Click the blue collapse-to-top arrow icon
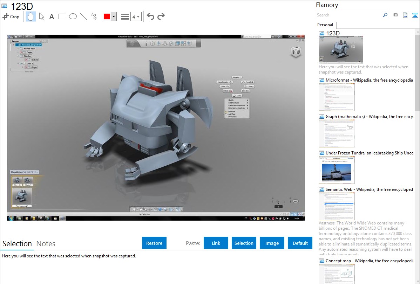Screen dimensions: 420x284 click(x=415, y=15)
